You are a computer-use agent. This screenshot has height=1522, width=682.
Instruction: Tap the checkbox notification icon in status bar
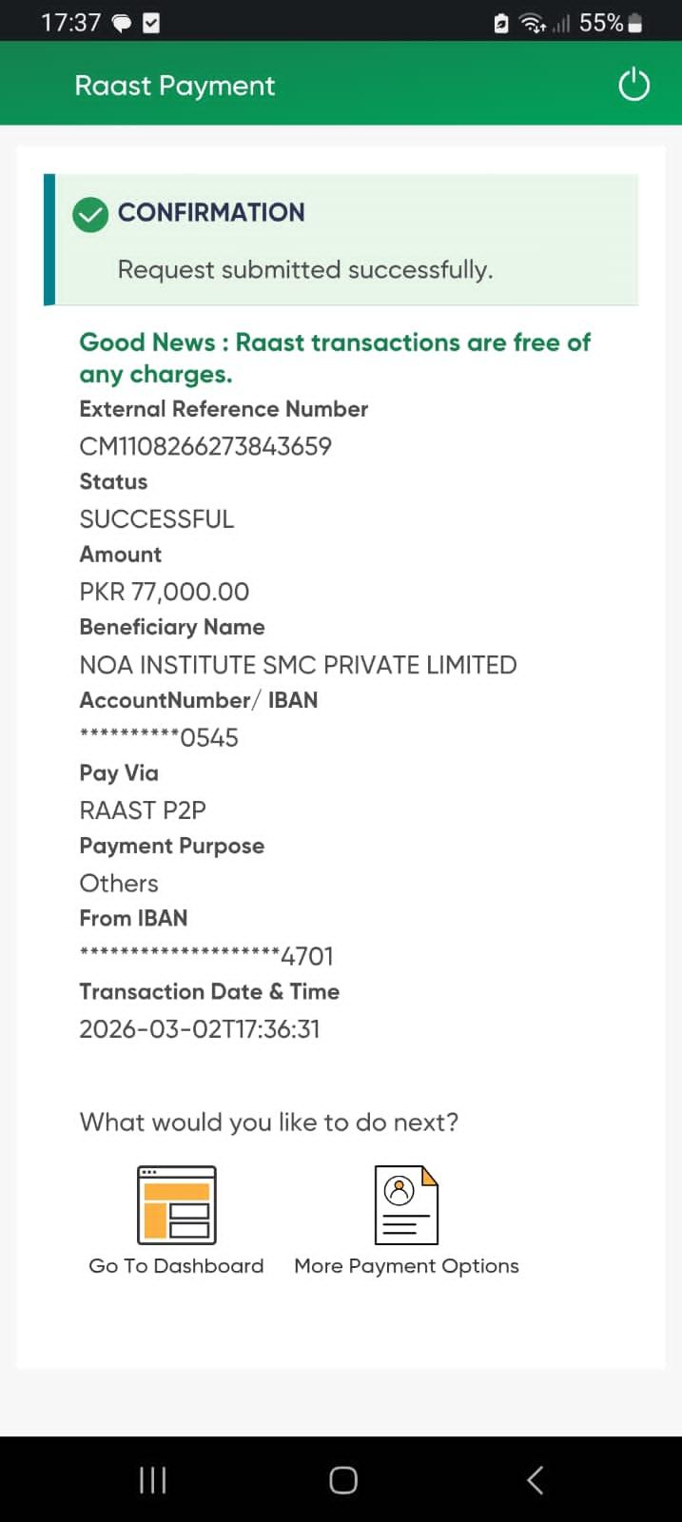(151, 24)
